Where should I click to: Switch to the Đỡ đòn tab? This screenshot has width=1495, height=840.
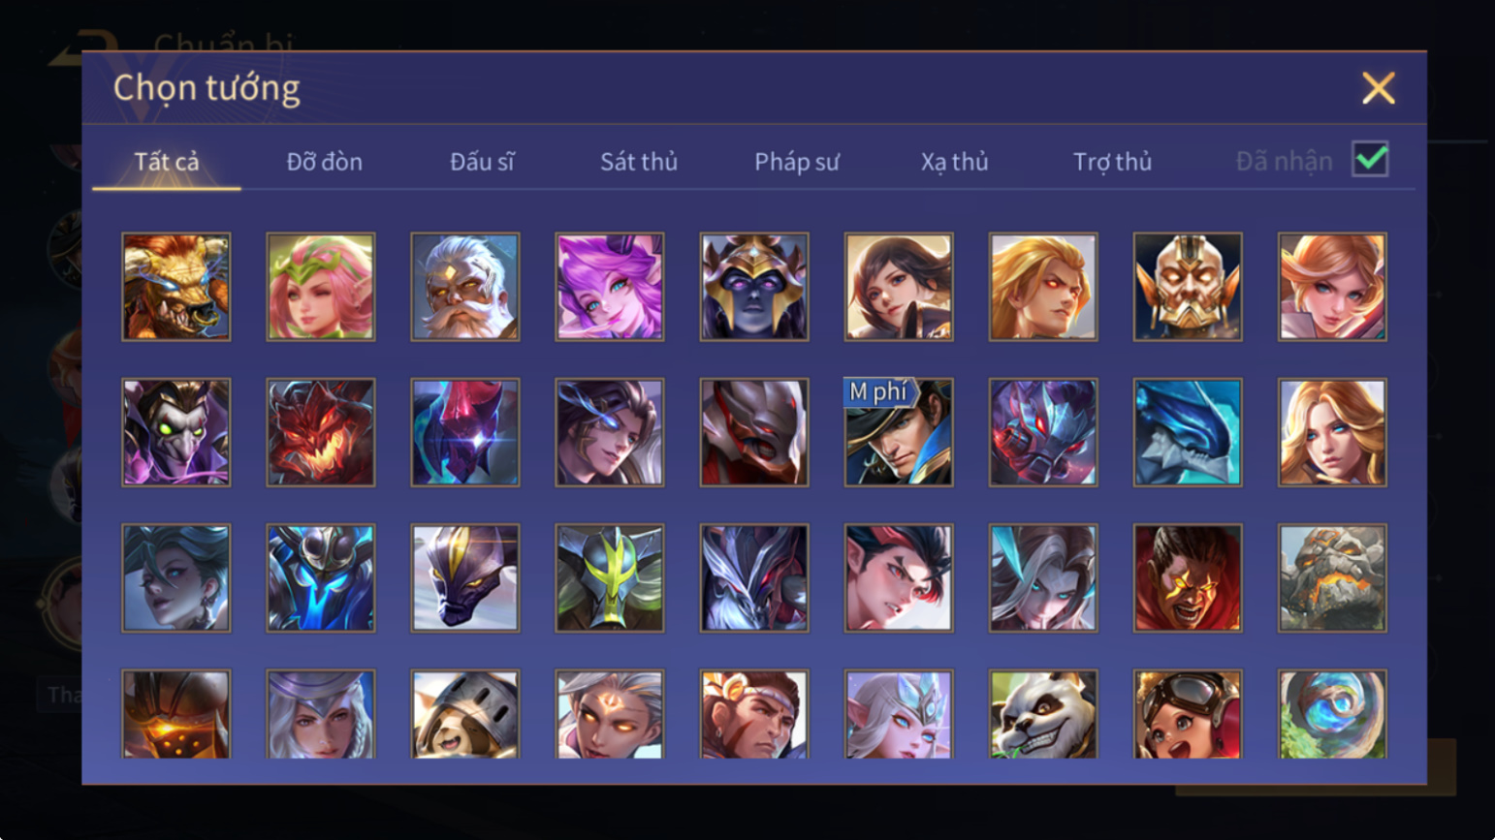click(325, 162)
